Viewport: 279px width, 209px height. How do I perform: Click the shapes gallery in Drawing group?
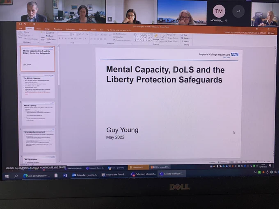(142, 38)
